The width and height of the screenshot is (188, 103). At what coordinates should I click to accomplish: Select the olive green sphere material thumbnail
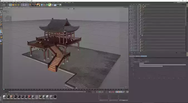click(41, 97)
